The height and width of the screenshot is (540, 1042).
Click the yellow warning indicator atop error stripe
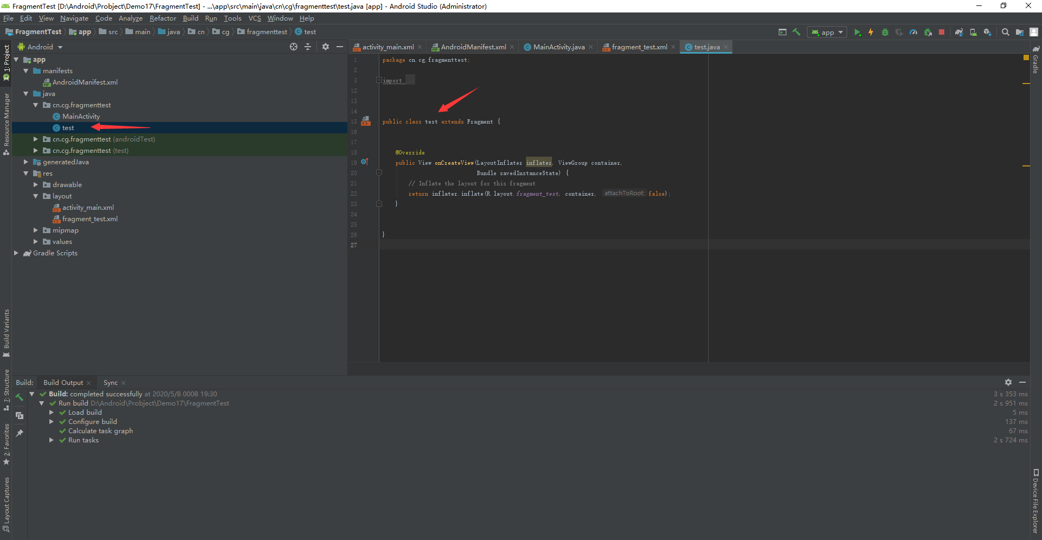tap(1026, 57)
